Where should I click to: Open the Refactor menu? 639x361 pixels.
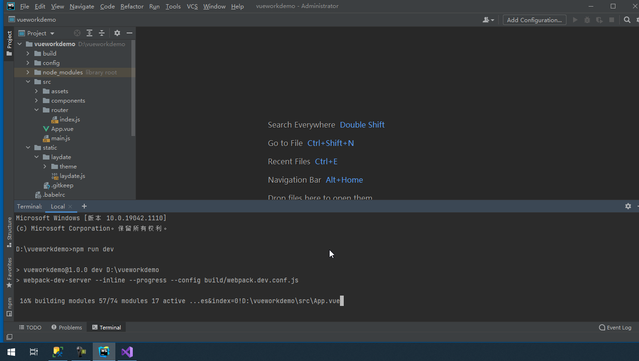click(x=132, y=6)
